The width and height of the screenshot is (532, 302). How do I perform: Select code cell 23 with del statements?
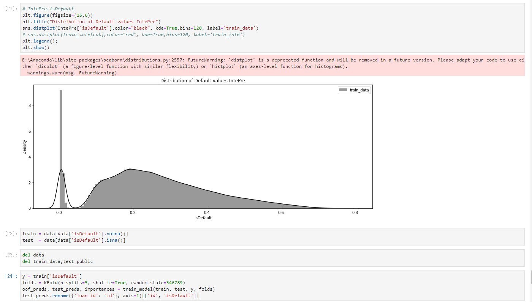tap(272, 258)
